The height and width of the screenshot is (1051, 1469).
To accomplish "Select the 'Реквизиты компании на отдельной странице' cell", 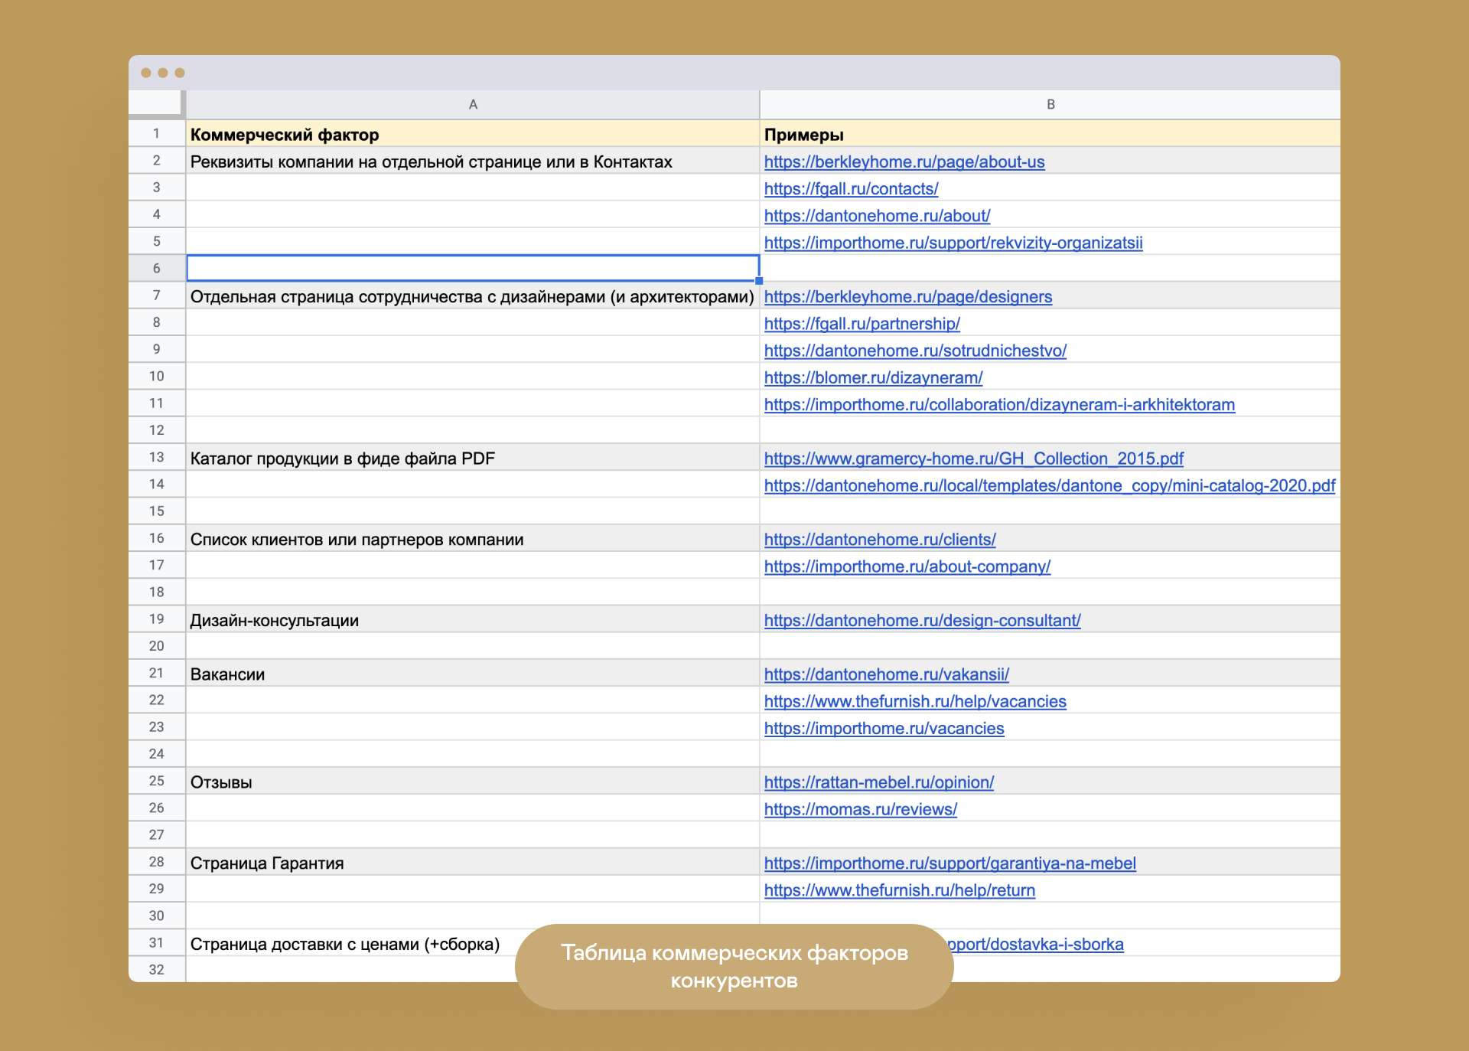I will 473,162.
